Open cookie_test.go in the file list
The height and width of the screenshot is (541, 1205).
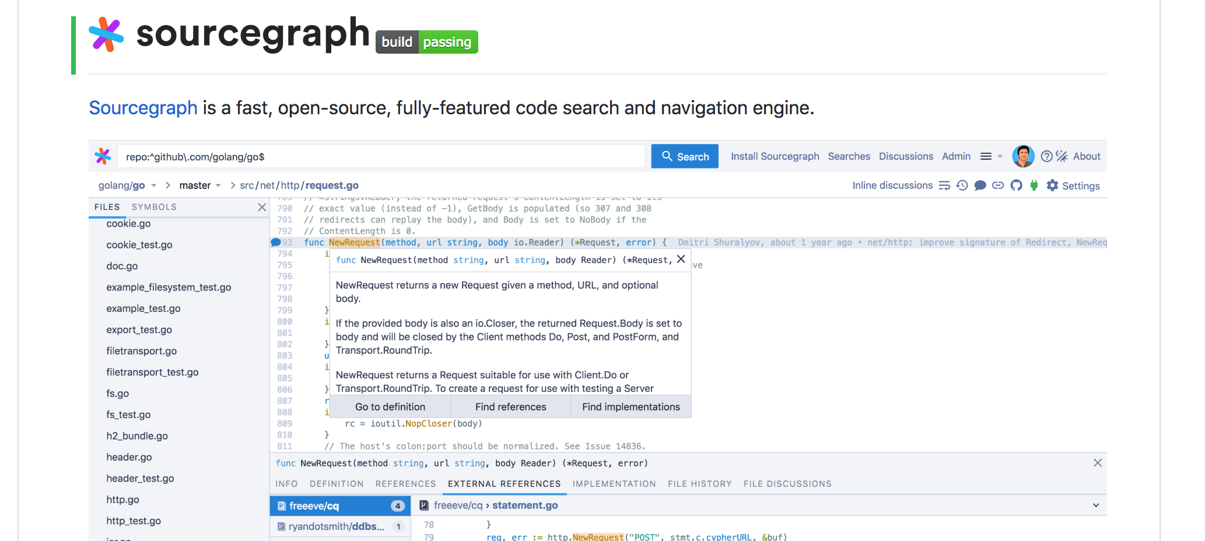click(139, 245)
